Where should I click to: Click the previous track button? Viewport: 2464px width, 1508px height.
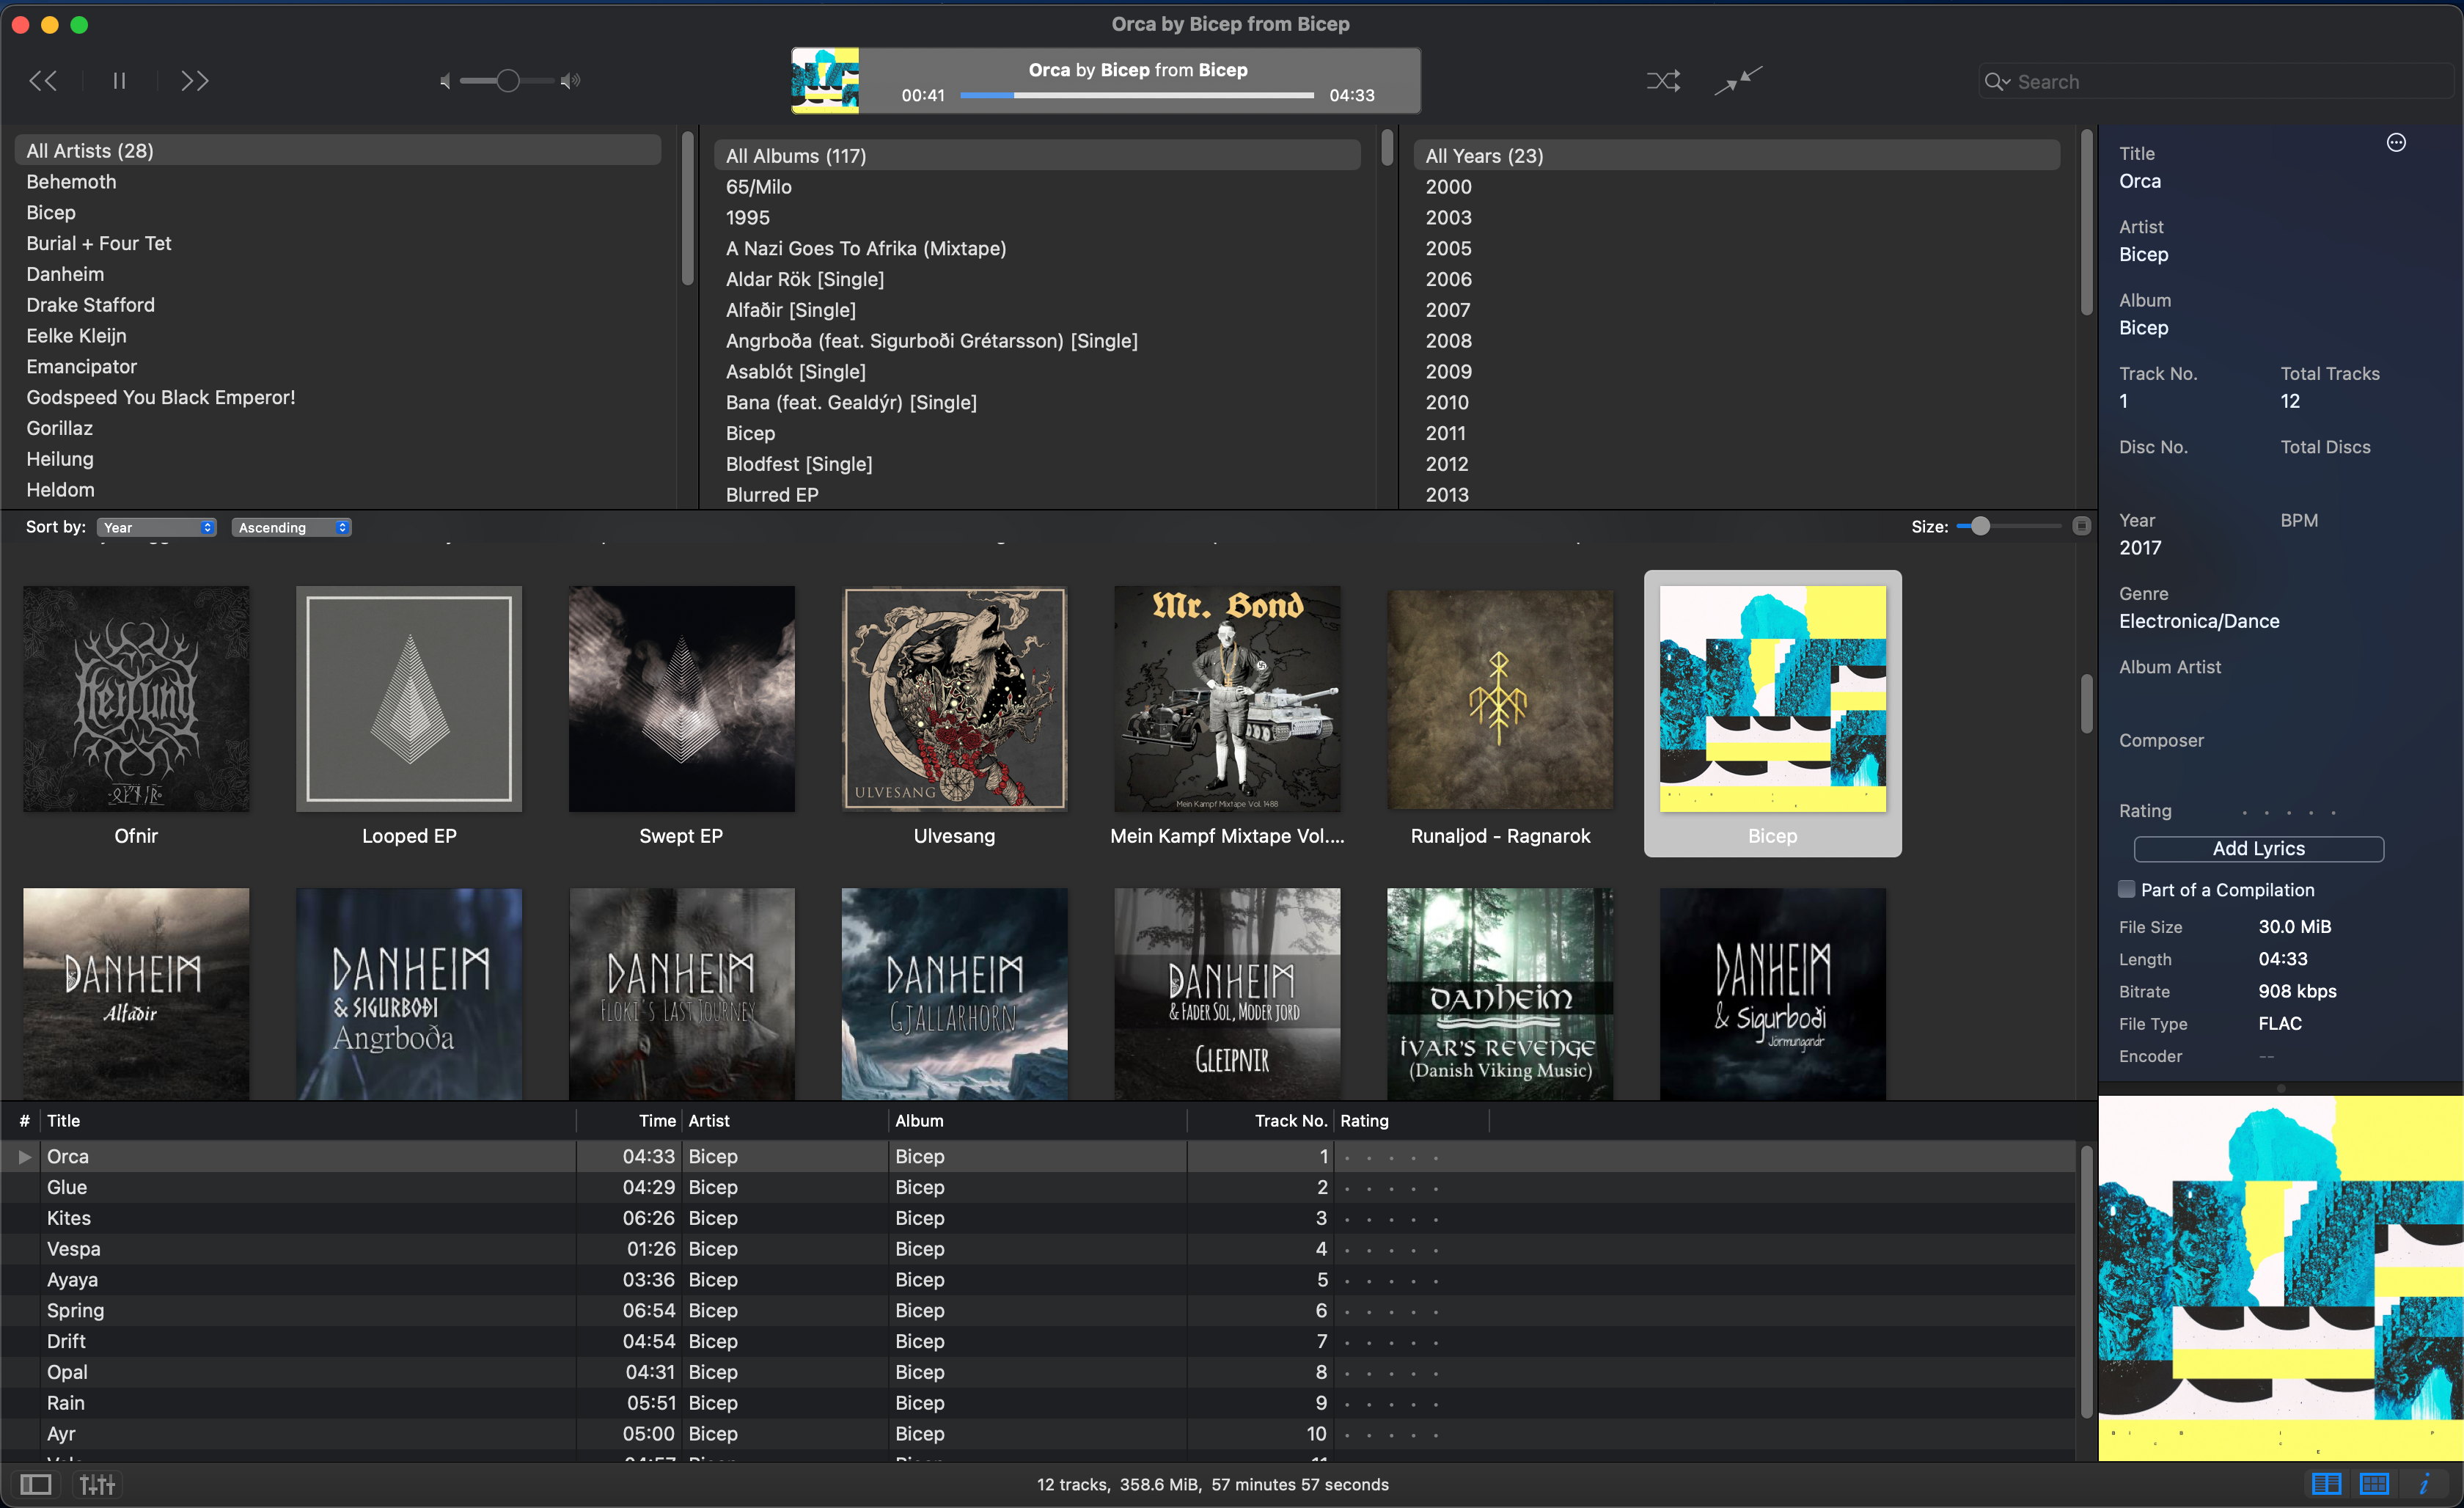coord(42,81)
